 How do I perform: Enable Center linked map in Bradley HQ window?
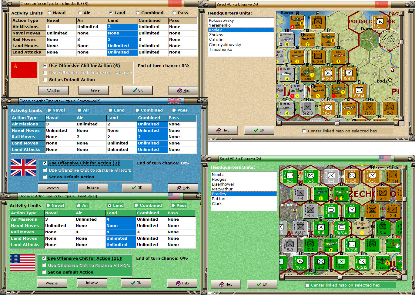pos(343,285)
